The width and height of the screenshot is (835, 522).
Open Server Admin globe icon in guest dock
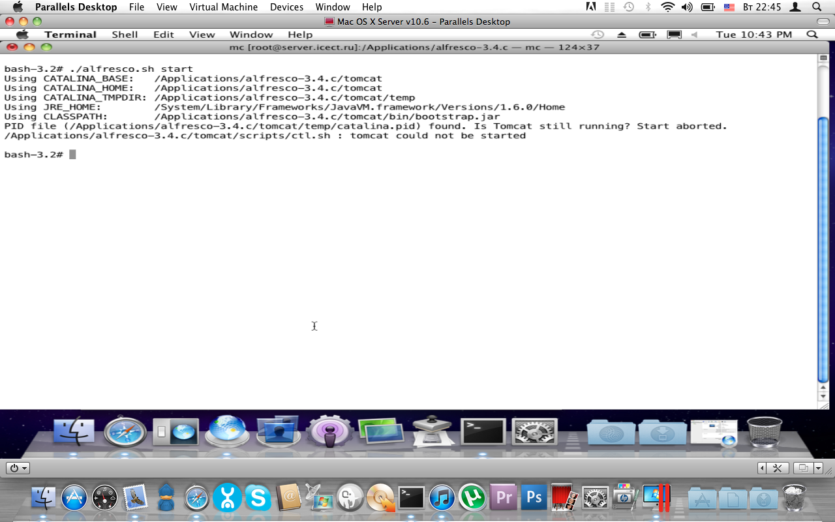(227, 431)
